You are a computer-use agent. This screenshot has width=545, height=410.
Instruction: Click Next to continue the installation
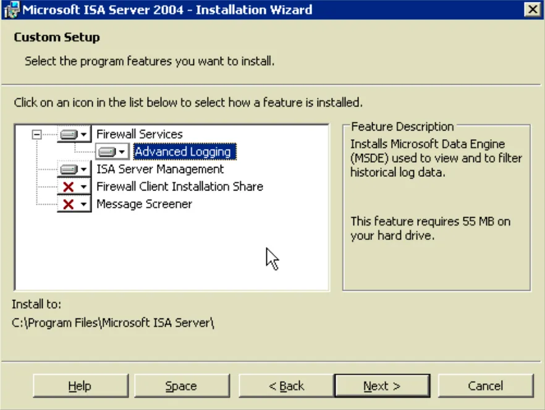pos(382,385)
